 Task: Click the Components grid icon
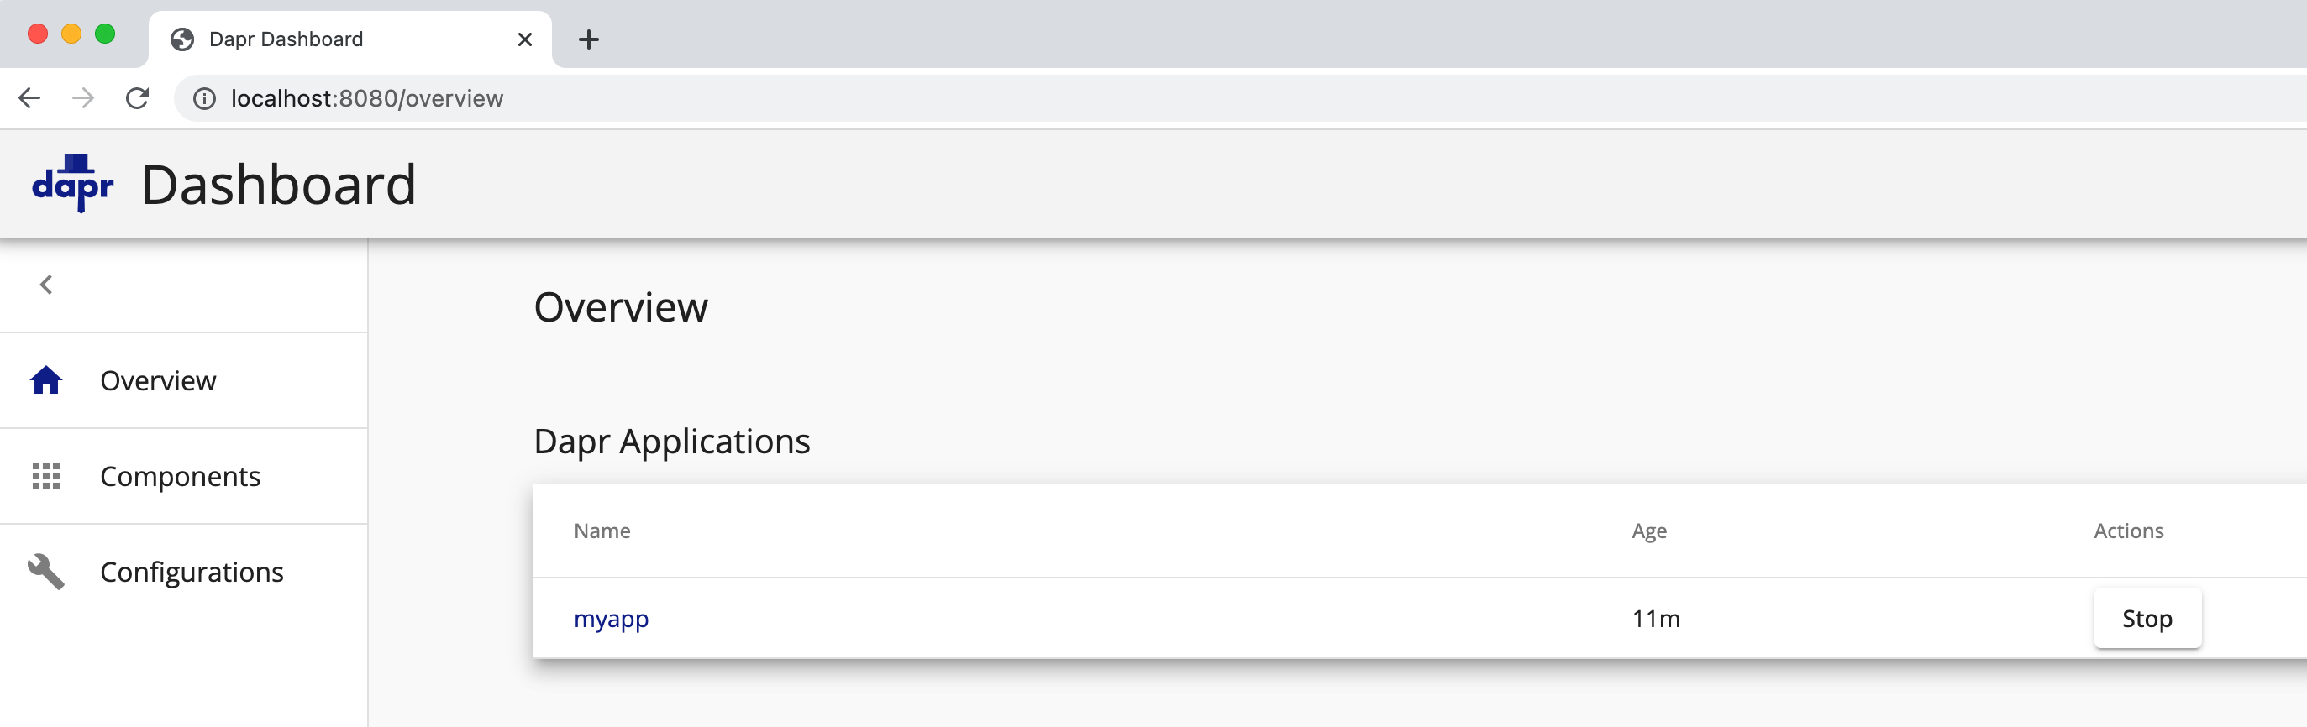(45, 476)
